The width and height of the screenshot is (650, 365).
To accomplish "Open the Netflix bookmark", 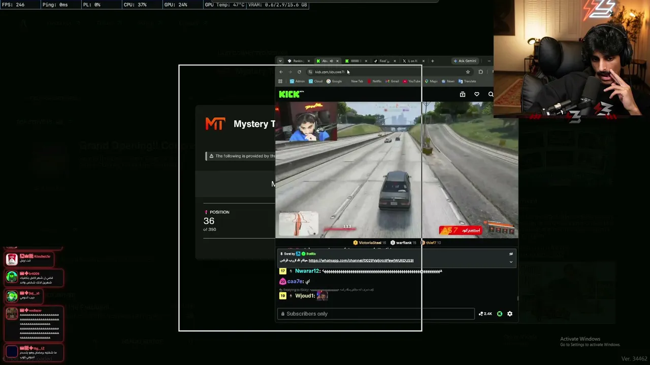I will pyautogui.click(x=375, y=81).
